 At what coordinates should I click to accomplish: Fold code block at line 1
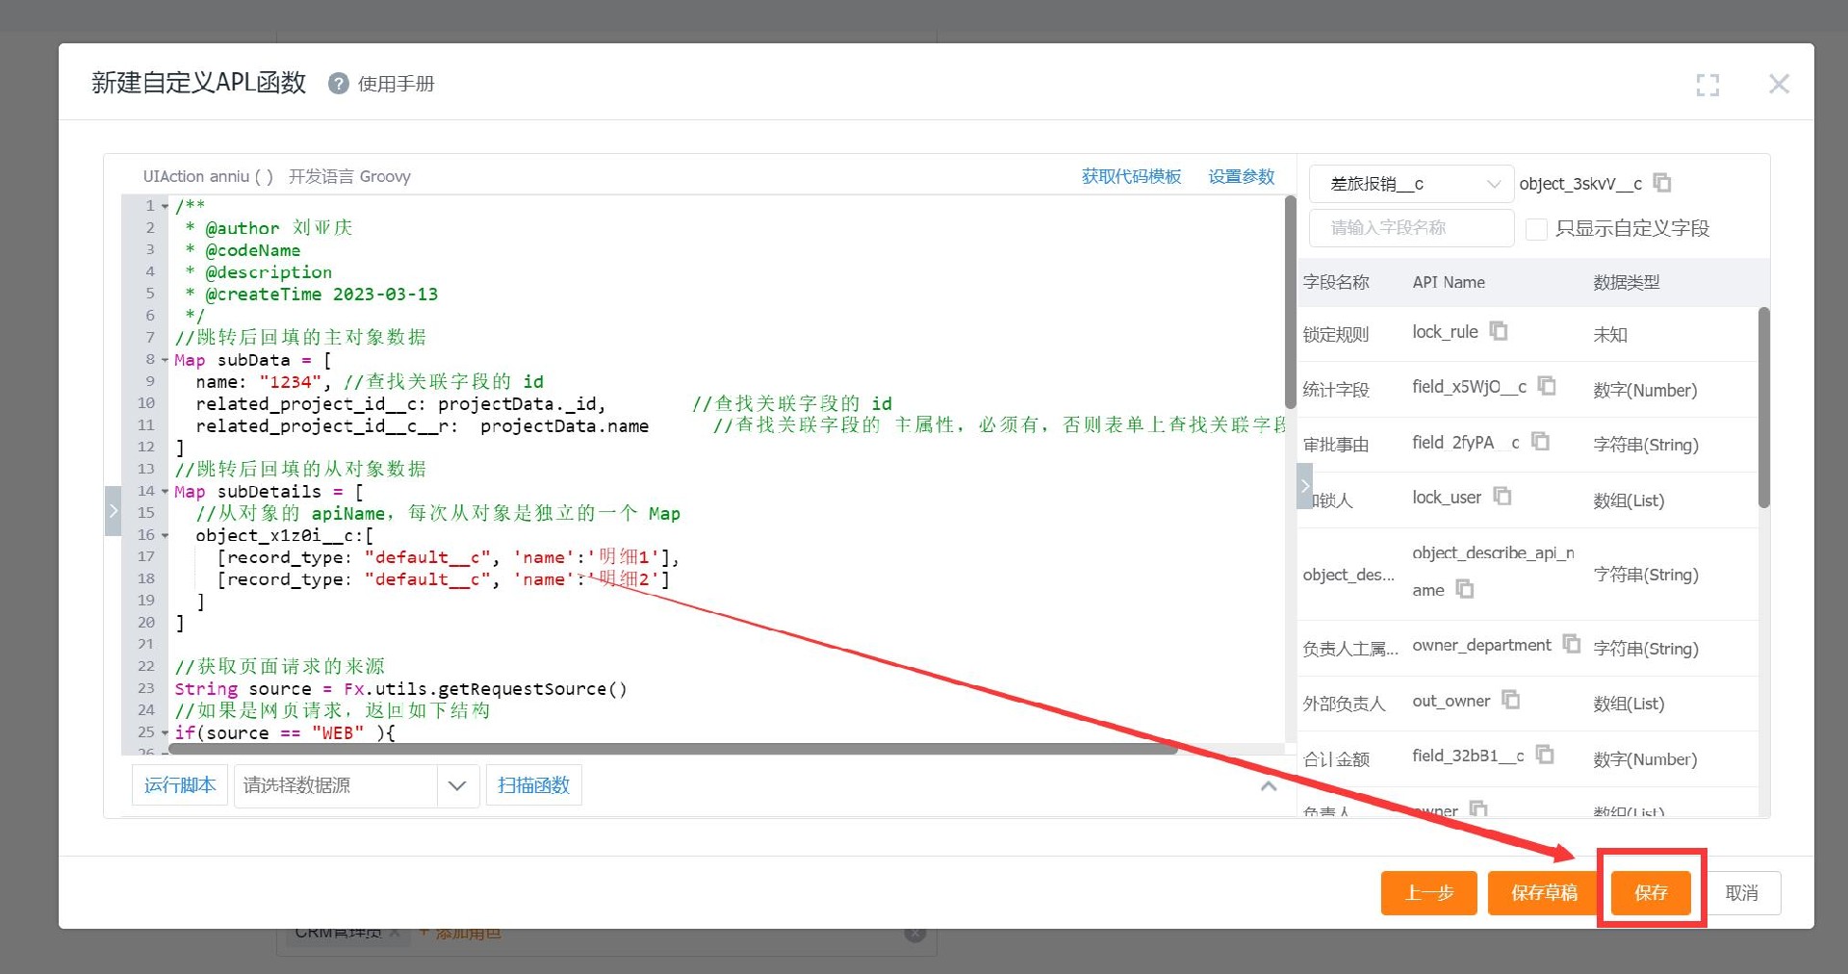coord(166,206)
